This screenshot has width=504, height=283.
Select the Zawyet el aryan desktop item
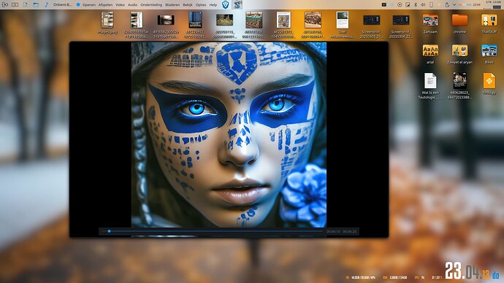(x=459, y=53)
